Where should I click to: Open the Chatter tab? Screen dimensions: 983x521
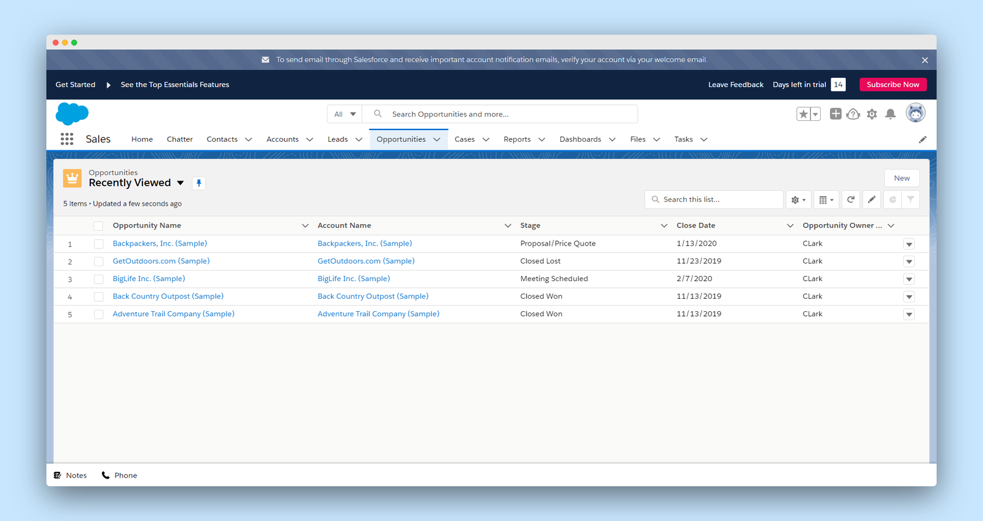[180, 139]
